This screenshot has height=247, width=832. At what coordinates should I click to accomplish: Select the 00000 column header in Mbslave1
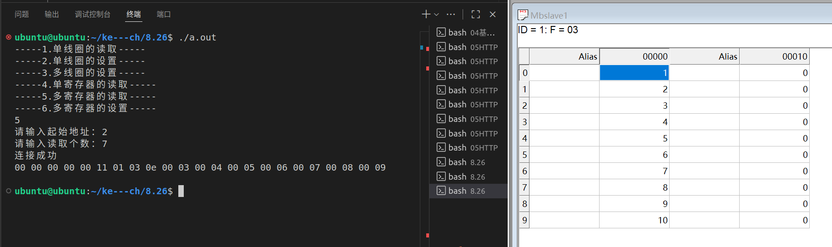click(634, 56)
